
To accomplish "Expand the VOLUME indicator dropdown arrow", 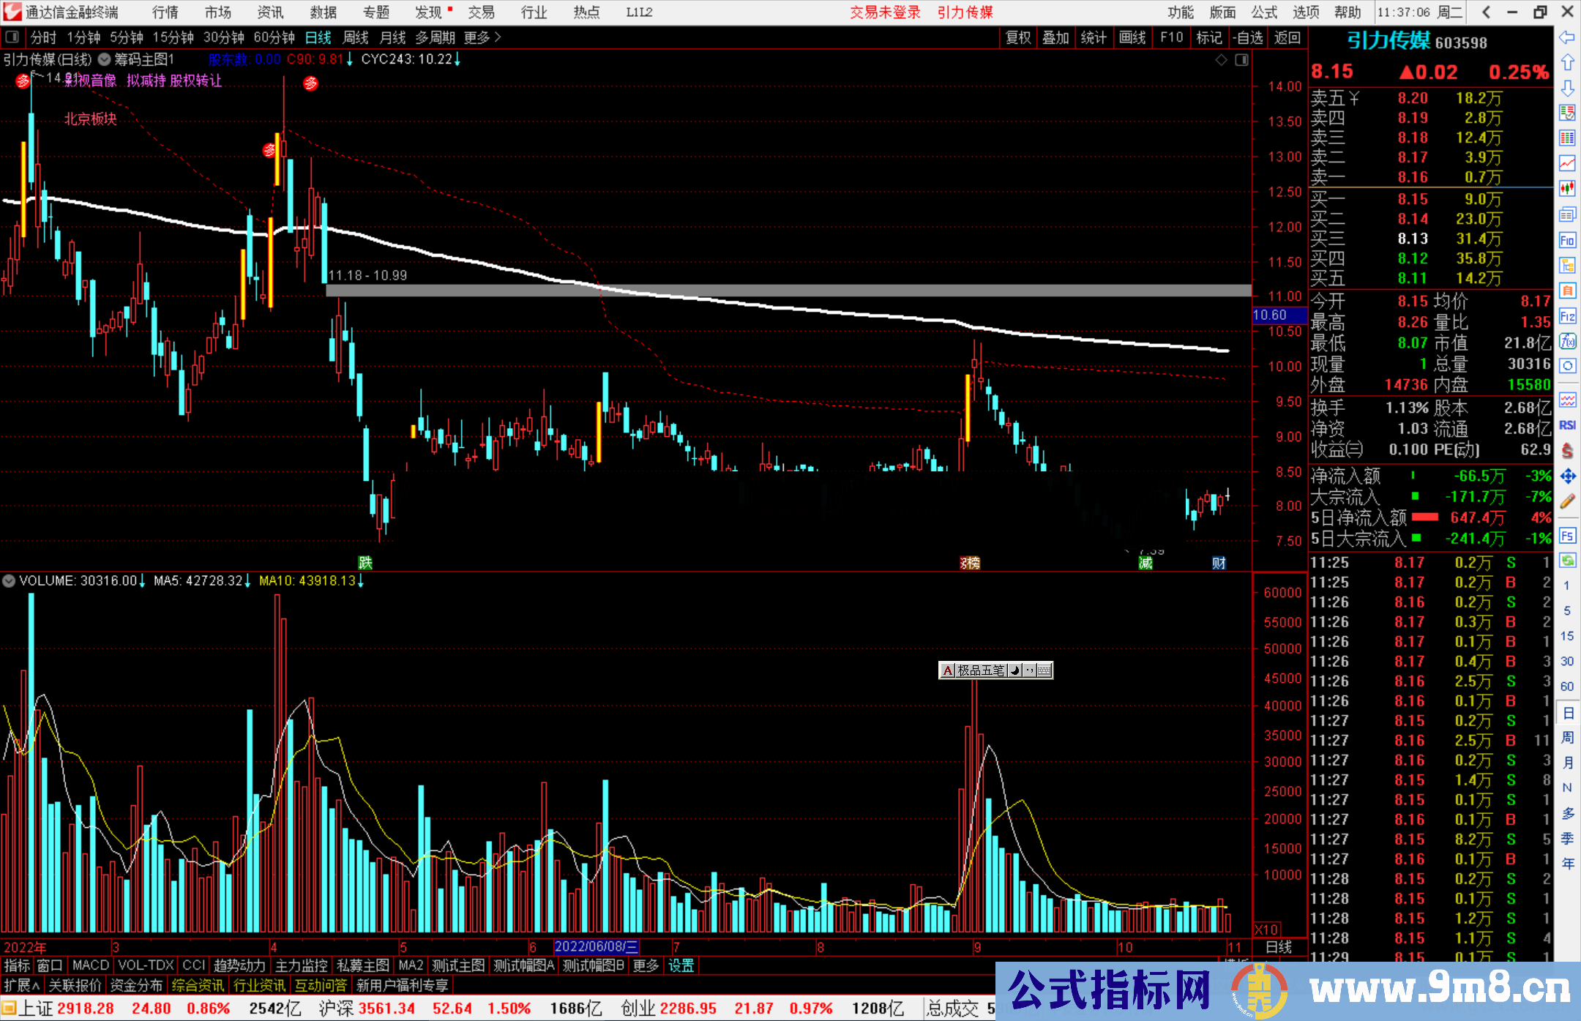I will coord(9,580).
